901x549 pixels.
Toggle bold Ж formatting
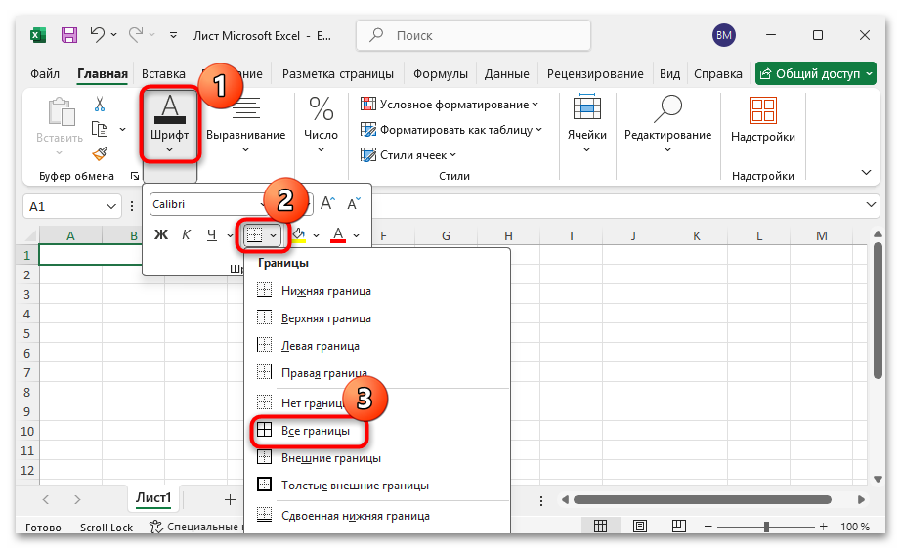pos(161,234)
